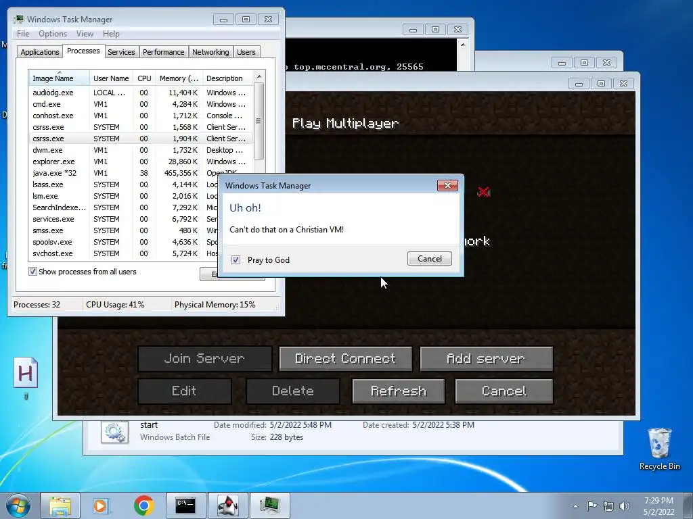Sort processes by Description column

[x=227, y=78]
